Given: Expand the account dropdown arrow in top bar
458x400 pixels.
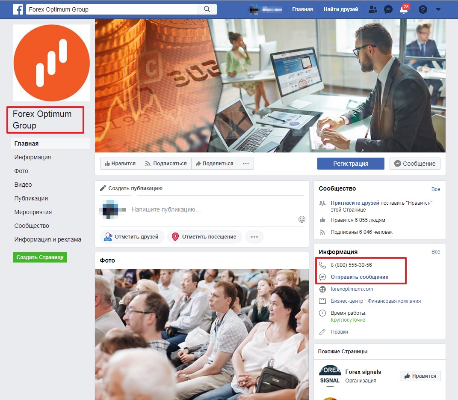Looking at the screenshot, I should [438, 9].
